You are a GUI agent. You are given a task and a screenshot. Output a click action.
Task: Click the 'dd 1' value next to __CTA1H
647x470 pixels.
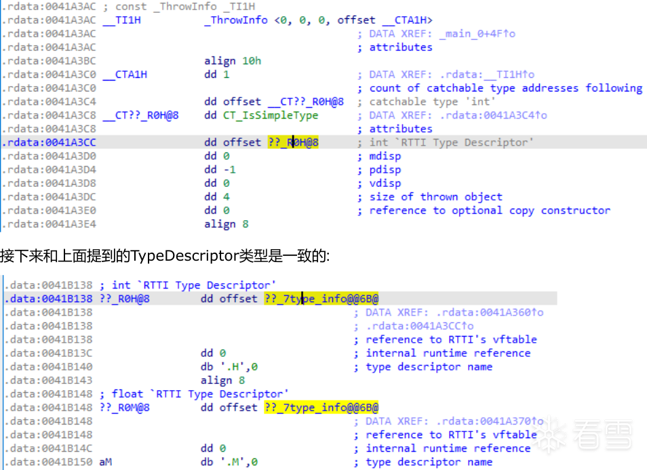point(216,74)
